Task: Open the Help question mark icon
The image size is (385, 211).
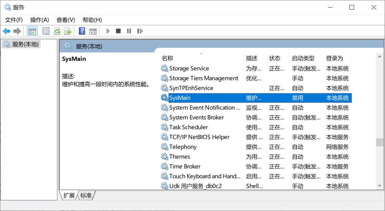Action: pyautogui.click(x=82, y=31)
